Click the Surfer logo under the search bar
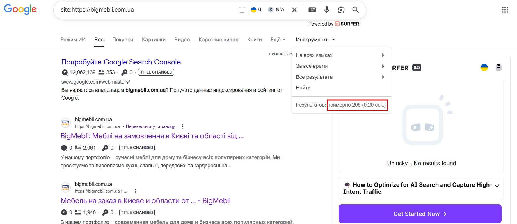 click(347, 24)
